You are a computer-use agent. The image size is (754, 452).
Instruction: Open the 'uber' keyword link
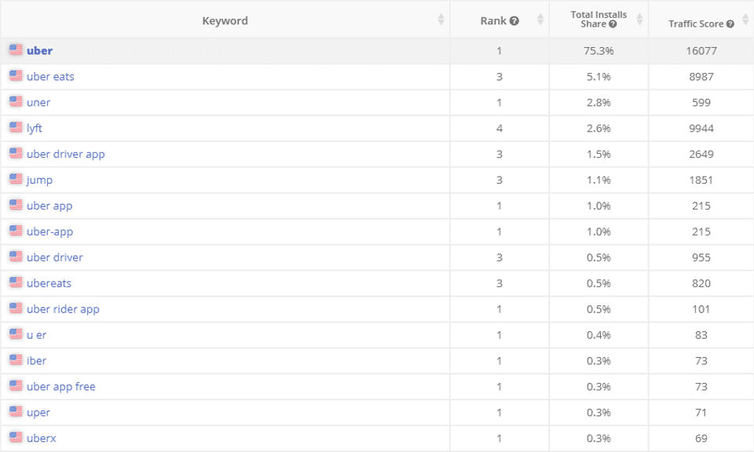(39, 51)
